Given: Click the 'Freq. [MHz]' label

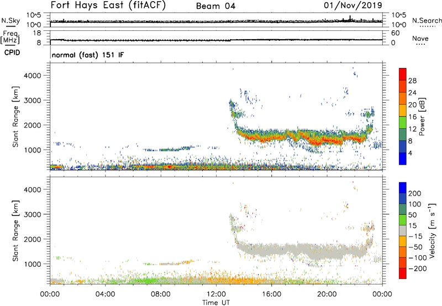Looking at the screenshot, I should click(x=10, y=38).
